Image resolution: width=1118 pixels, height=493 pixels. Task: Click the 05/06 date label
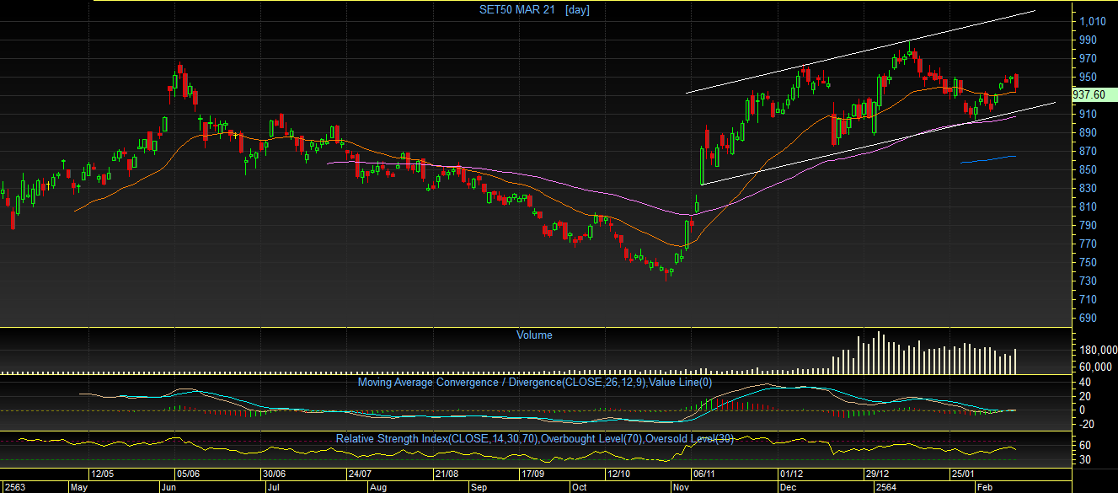tap(188, 474)
